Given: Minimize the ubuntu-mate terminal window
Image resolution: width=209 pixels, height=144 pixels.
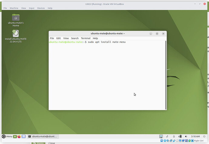Looking at the screenshot, I should 151,34.
